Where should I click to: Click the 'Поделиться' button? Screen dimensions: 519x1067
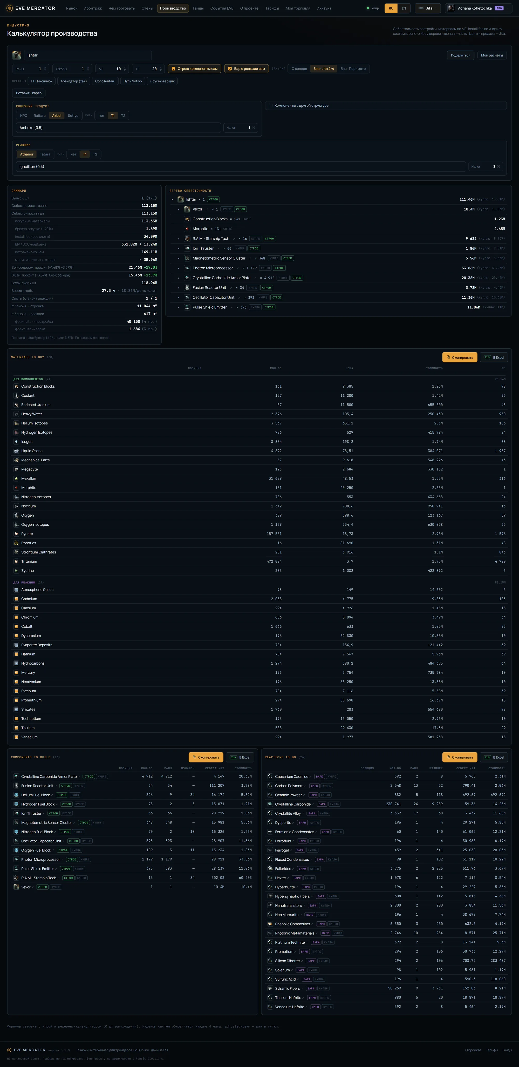[x=461, y=55]
